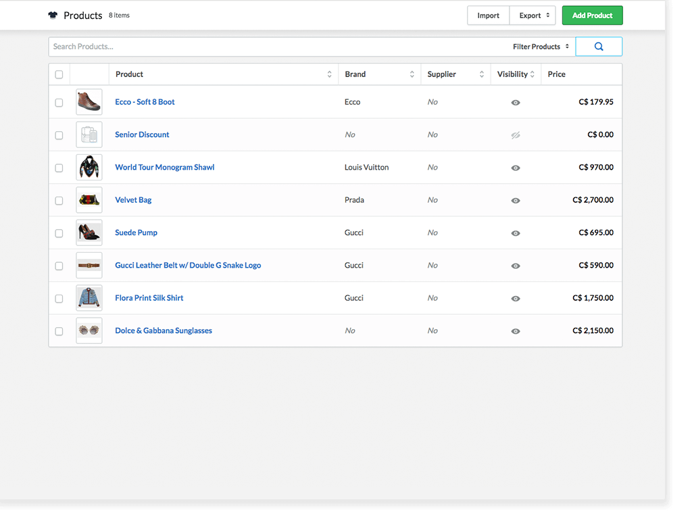Screen dimensions: 692x519
Task: Click the C$ 695.00 price cell
Action: [x=596, y=232]
